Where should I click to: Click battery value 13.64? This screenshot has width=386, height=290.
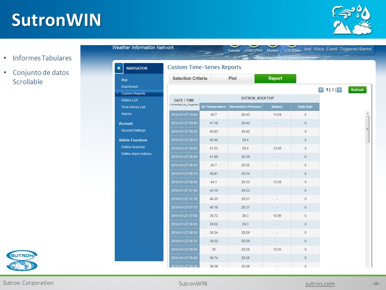tap(277, 115)
